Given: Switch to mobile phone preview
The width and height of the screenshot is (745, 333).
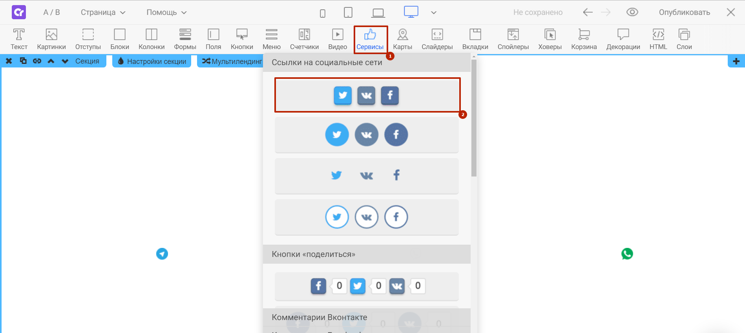Looking at the screenshot, I should [323, 14].
